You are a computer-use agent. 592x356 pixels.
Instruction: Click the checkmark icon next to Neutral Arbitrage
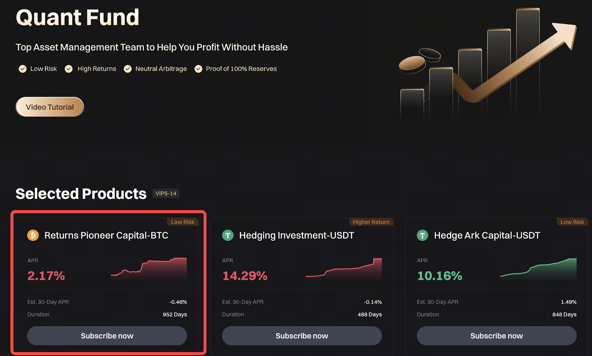(x=128, y=69)
